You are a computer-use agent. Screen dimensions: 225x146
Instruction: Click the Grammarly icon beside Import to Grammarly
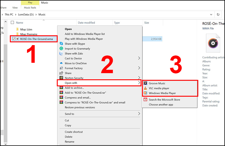point(61,48)
